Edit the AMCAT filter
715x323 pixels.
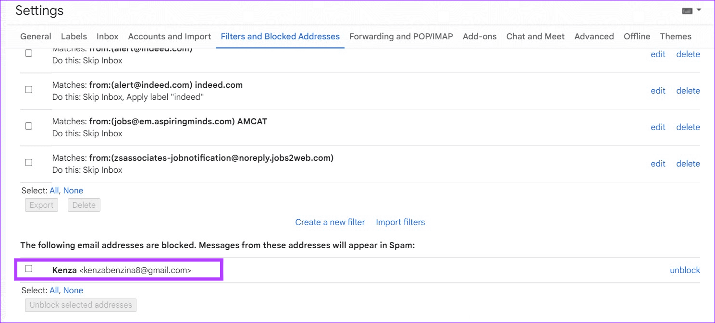point(658,127)
